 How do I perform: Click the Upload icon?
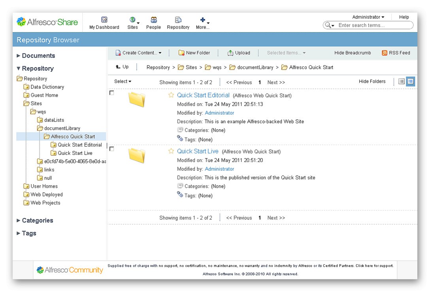click(x=230, y=53)
